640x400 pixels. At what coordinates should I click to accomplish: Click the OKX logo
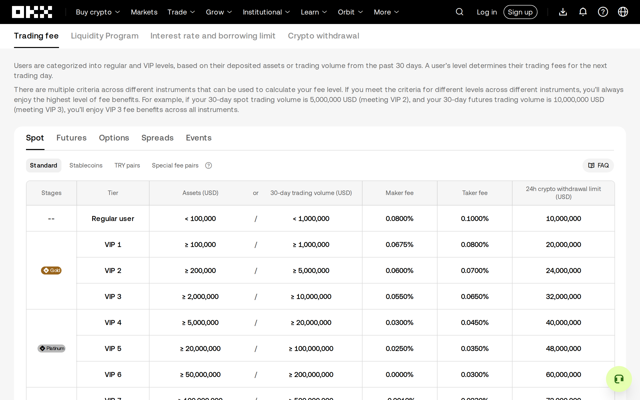click(32, 12)
